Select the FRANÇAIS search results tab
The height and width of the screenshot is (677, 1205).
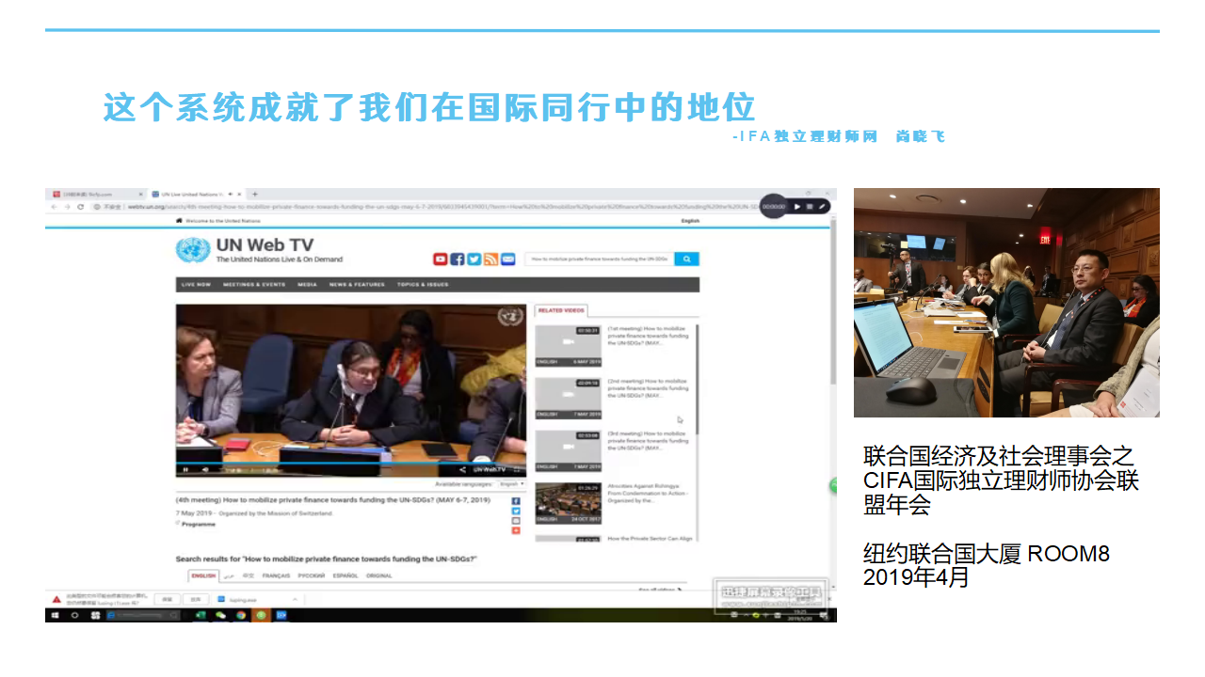coord(276,575)
